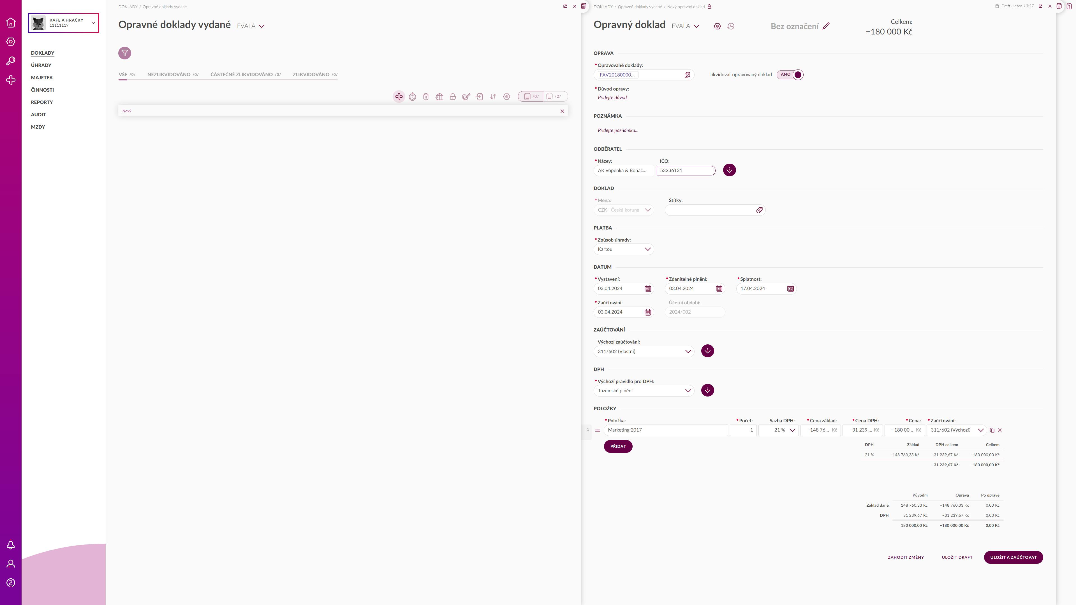Image resolution: width=1076 pixels, height=605 pixels.
Task: Switch to saved documents view /0/
Action: click(531, 97)
